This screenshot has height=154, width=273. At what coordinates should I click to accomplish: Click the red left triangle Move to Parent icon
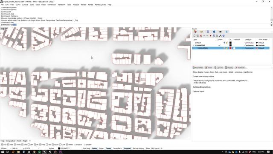[x=210, y=36]
